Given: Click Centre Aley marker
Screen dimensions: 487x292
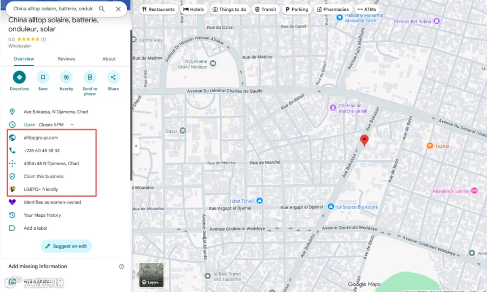Looking at the screenshot, I should (x=134, y=40).
